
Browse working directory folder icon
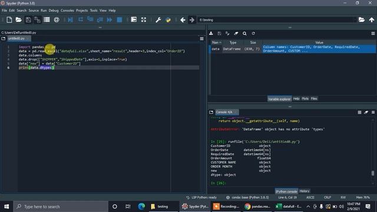click(x=362, y=19)
